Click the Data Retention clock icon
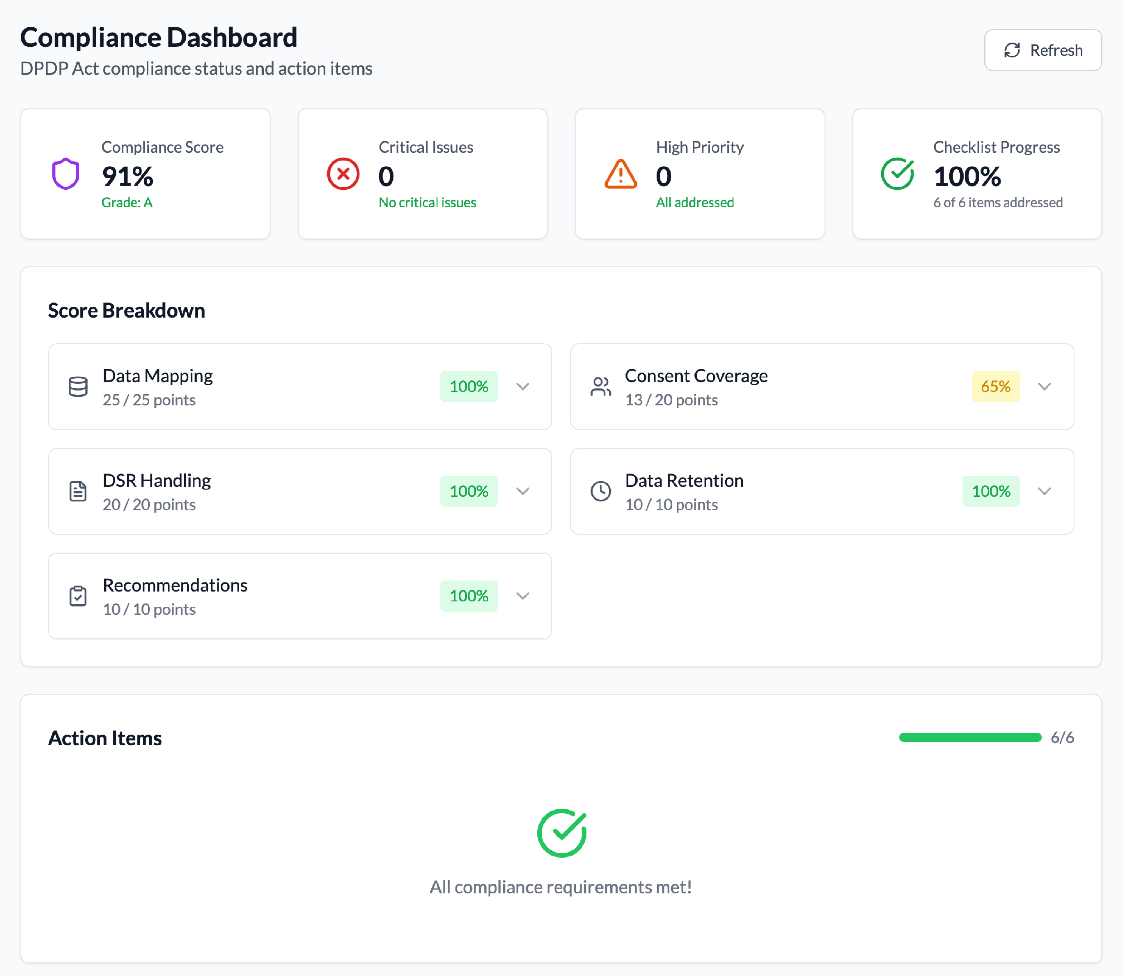 click(601, 491)
